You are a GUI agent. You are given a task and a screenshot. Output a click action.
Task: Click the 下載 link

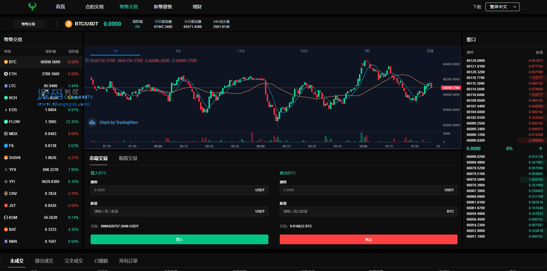477,7
